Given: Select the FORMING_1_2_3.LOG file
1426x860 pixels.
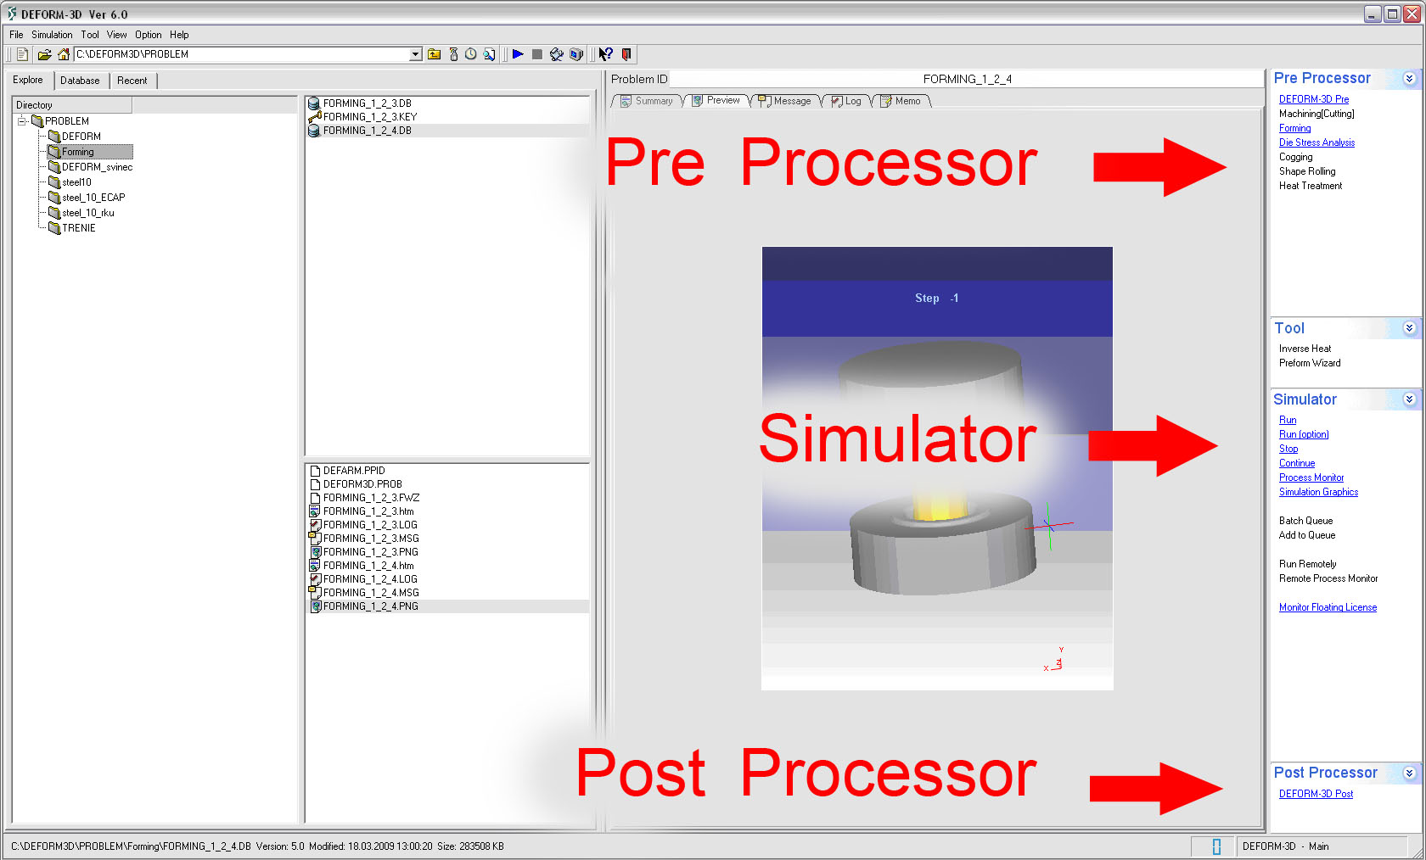Looking at the screenshot, I should coord(363,525).
